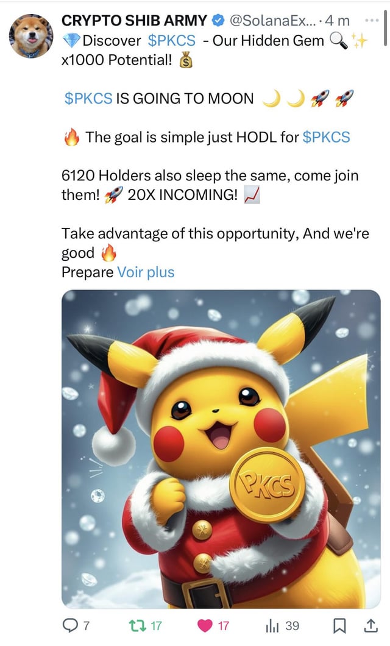Viewport: 390px width, 646px height.
Task: Tap the green retweet icon
Action: (x=138, y=626)
